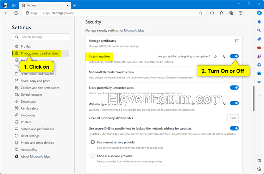Open Shopping tag icon in sidebar
Viewport: 264px width, 174px height.
click(259, 39)
